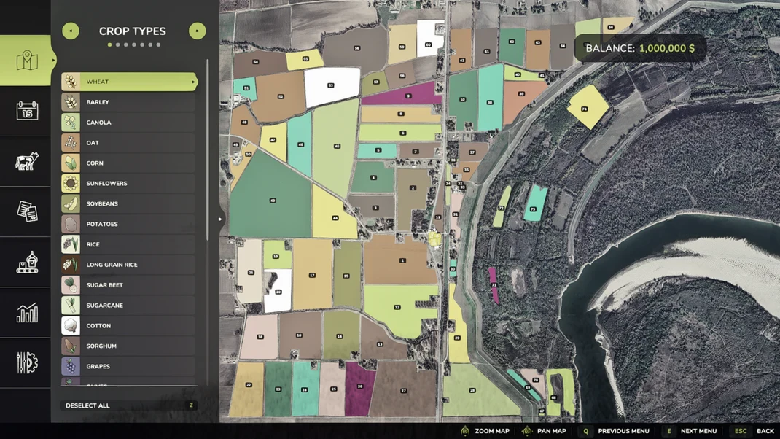
Task: Click the sunflower crop icon
Action: point(71,183)
